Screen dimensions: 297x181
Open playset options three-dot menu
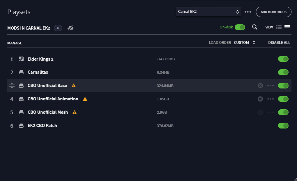point(248,12)
